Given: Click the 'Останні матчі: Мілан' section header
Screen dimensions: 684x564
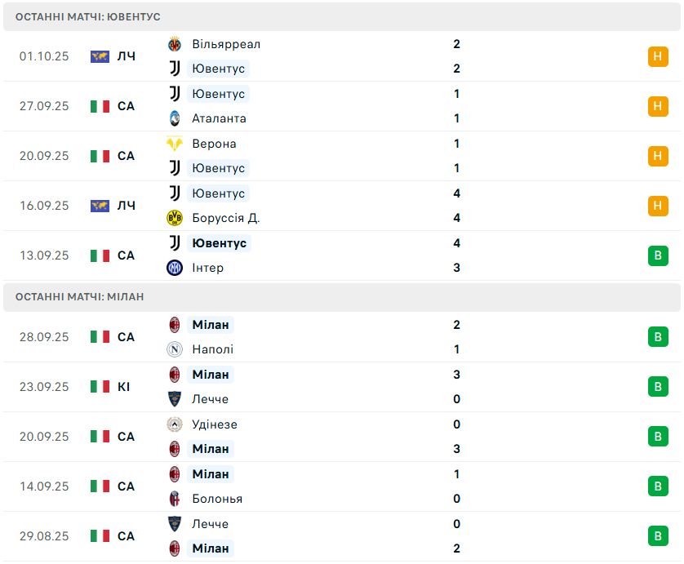Looking at the screenshot, I should [79, 296].
